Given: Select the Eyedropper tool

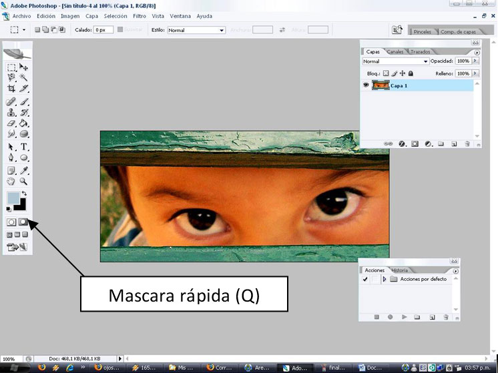Looking at the screenshot, I should point(24,171).
